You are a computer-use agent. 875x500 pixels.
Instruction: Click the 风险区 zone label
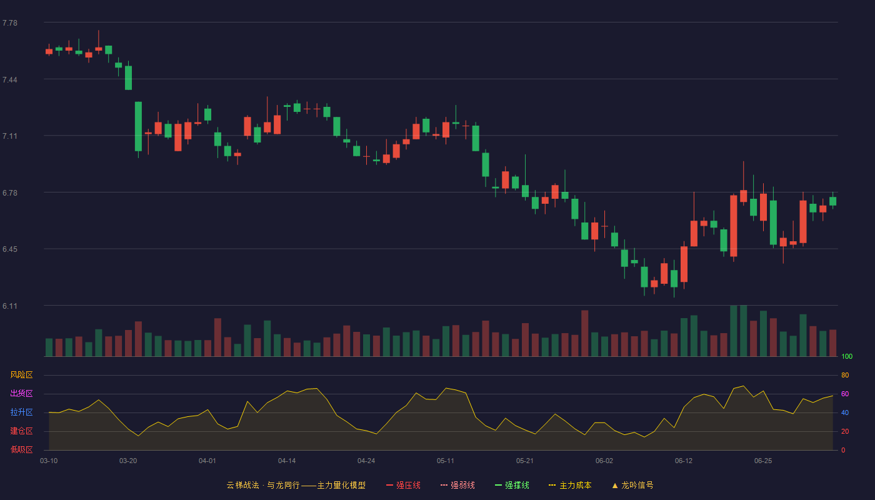pos(21,375)
